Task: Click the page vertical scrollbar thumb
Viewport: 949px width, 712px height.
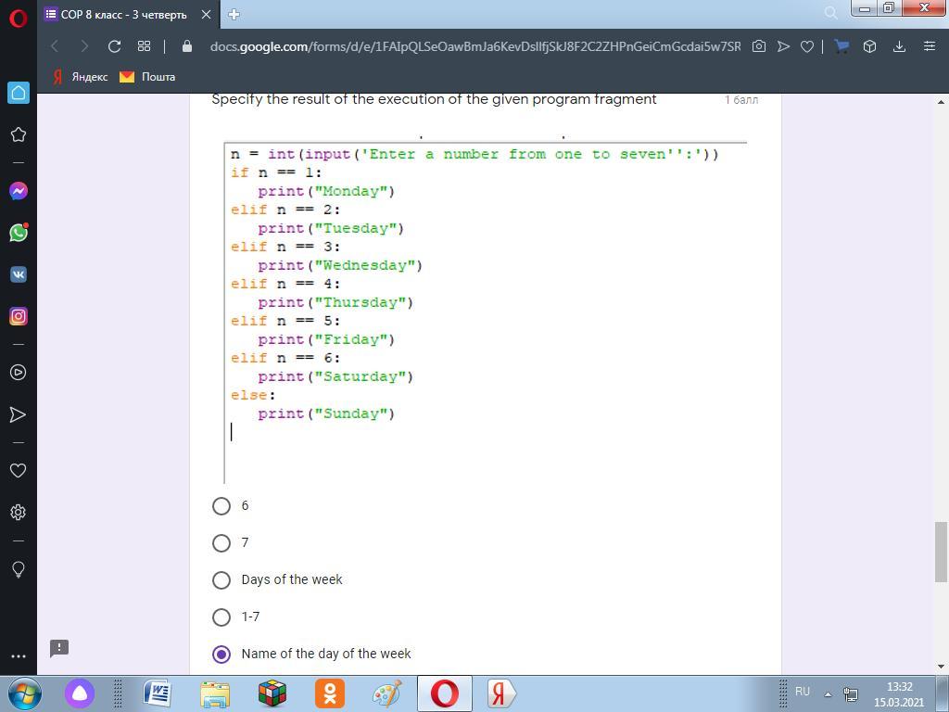Action: (x=942, y=552)
